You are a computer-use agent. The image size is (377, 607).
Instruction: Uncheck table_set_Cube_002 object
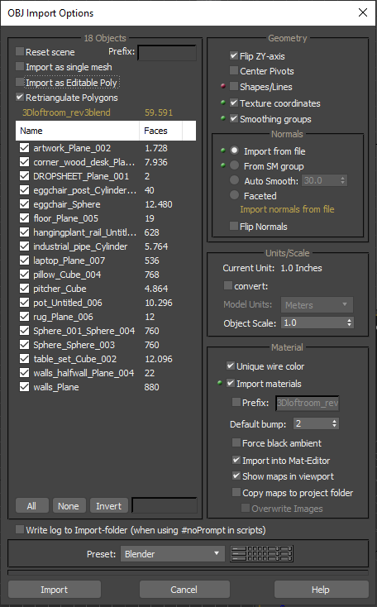click(x=24, y=358)
